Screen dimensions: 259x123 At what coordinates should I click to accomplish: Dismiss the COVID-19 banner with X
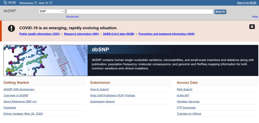(252, 27)
